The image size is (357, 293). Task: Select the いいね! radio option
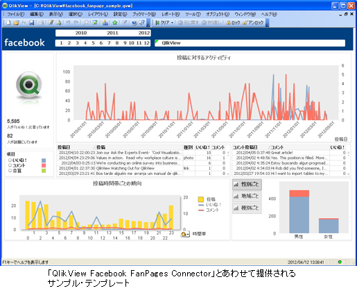tap(10, 160)
